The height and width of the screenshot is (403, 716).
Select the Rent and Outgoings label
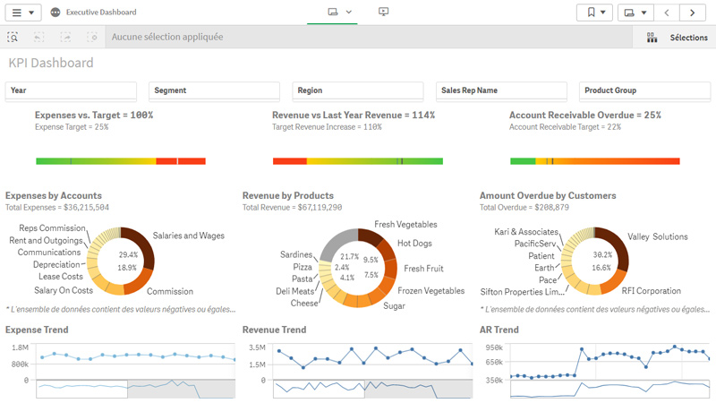46,240
